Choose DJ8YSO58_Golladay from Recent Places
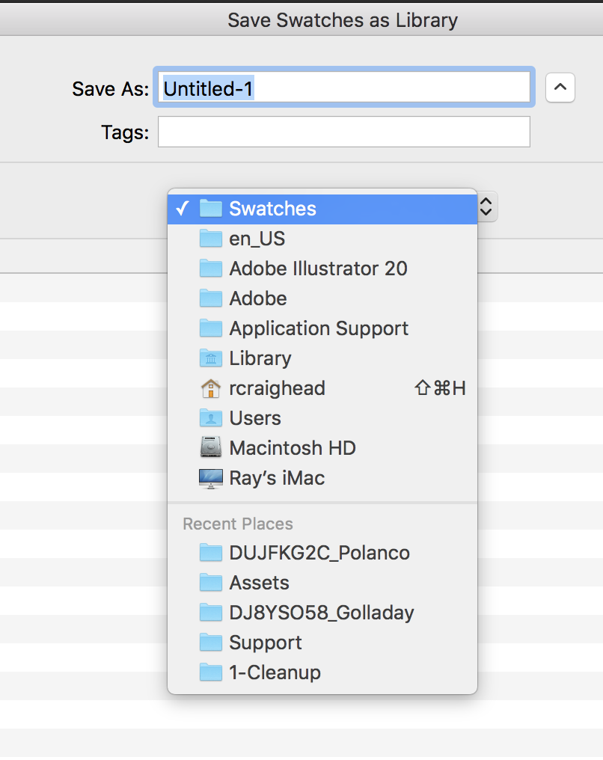 click(x=322, y=613)
